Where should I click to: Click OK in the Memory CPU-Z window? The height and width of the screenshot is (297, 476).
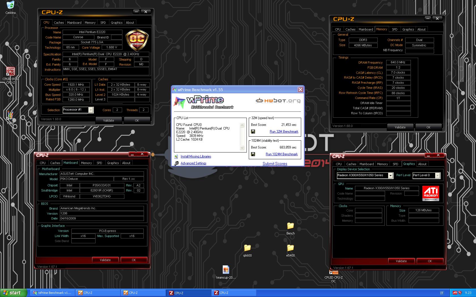[428, 127]
